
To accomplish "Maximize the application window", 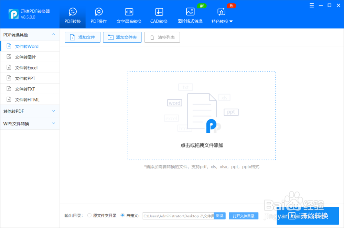I will coord(330,6).
